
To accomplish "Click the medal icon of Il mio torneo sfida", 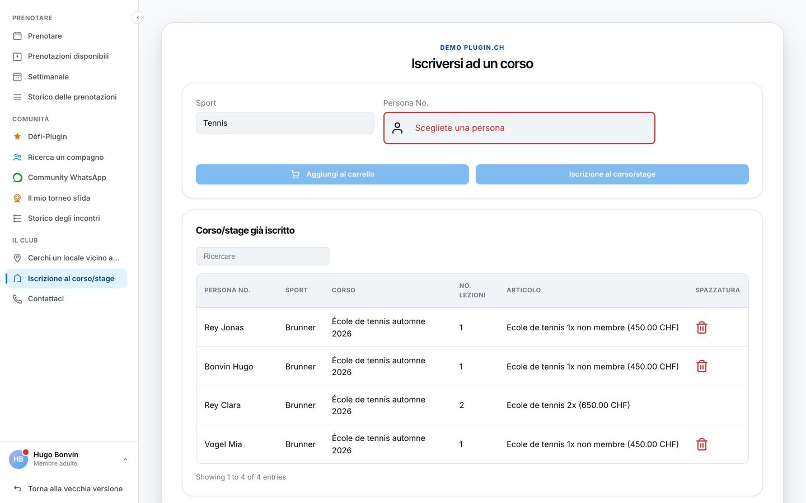I will [x=17, y=198].
